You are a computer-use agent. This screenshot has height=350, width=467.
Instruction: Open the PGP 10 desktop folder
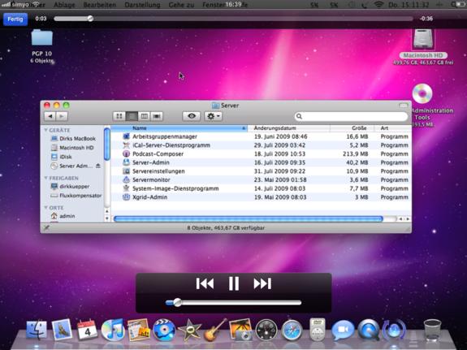coord(41,38)
